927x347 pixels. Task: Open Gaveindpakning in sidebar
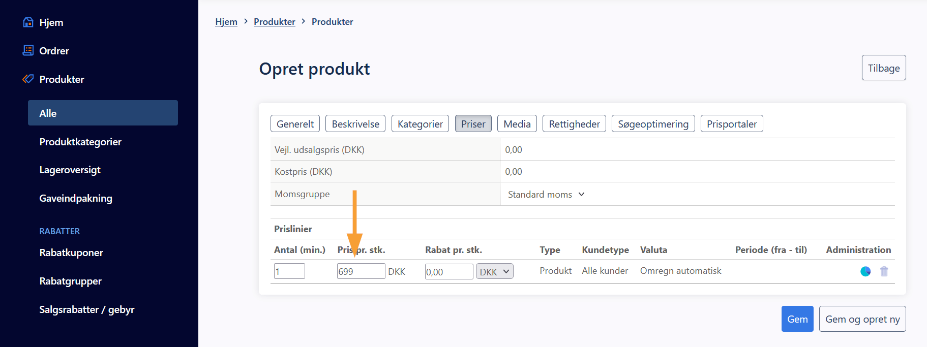[76, 198]
